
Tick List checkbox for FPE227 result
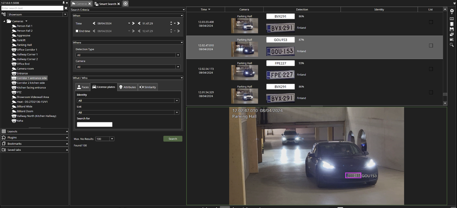pyautogui.click(x=431, y=69)
